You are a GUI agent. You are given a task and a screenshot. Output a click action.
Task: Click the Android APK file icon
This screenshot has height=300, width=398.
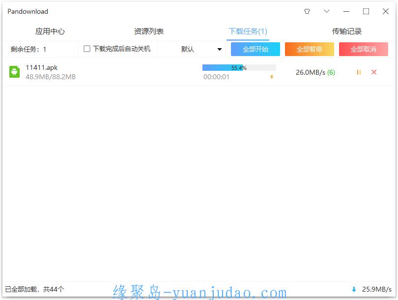(14, 72)
